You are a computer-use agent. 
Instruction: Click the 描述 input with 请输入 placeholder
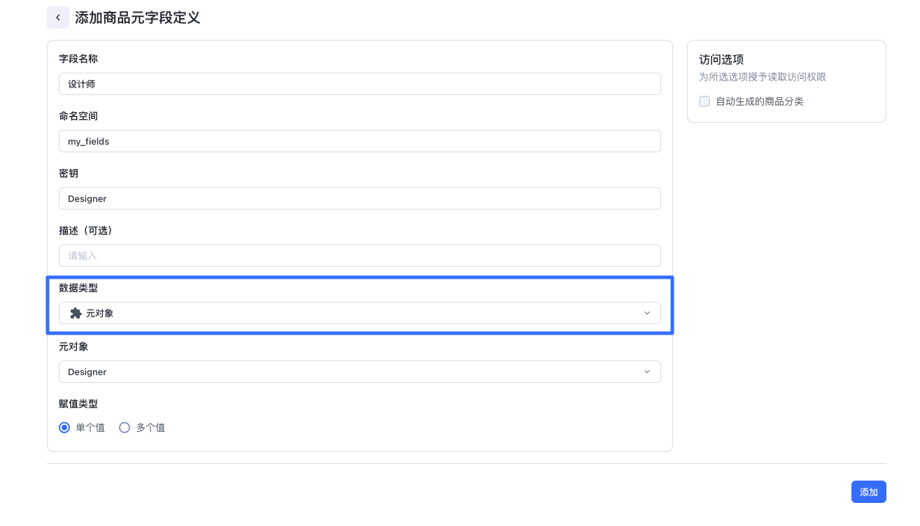point(360,256)
